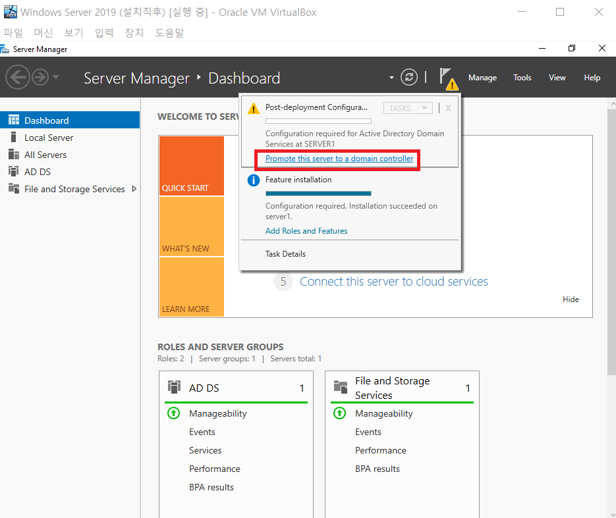
Task: Click the refresh dashboard icon
Action: click(x=409, y=77)
